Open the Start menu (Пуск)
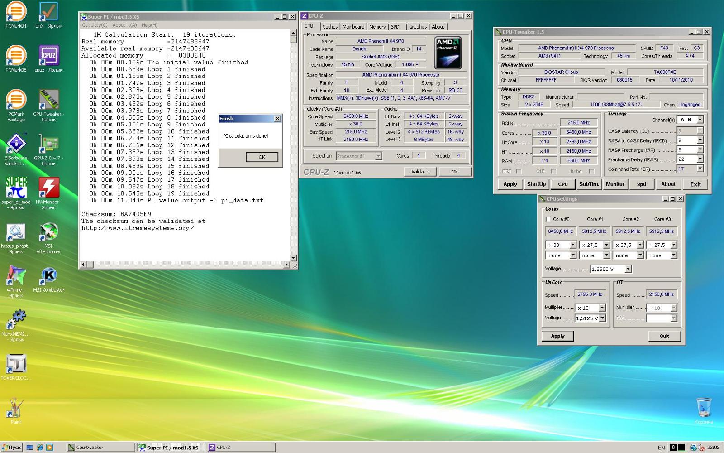Screen dimensions: 724x453 click(12, 448)
